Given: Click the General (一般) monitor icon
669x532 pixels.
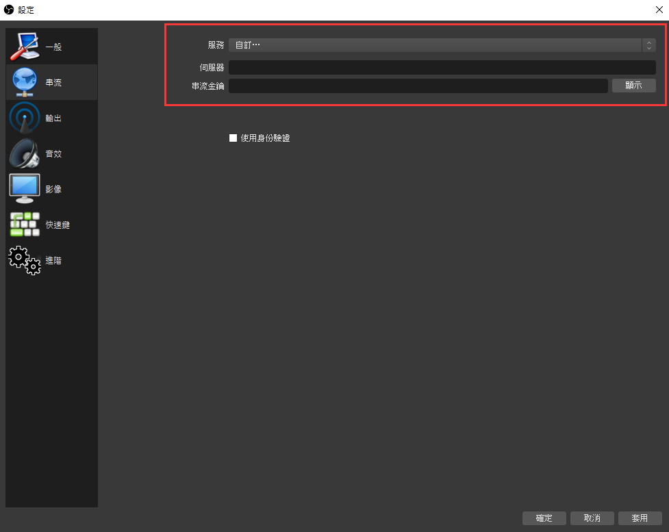Looking at the screenshot, I should tap(25, 47).
